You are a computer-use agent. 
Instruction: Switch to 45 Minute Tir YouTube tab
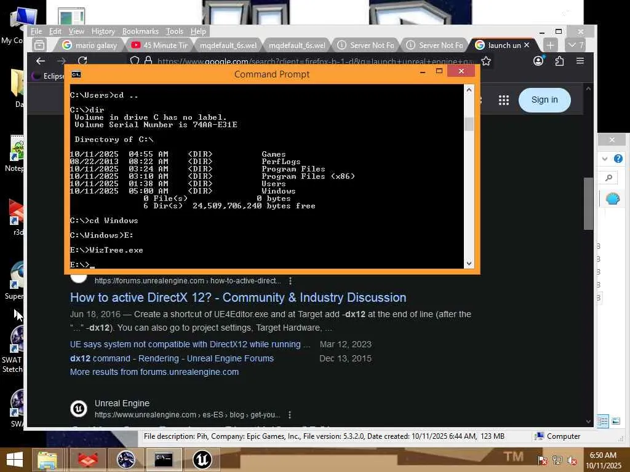159,45
